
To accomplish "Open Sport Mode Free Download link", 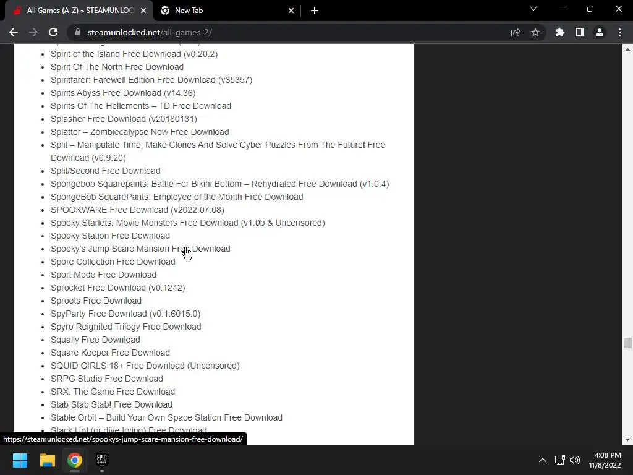I will 103,275.
